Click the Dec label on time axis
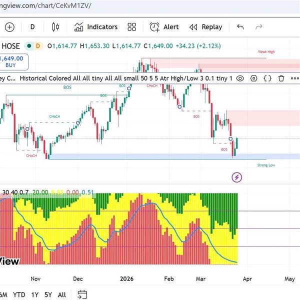This screenshot has width=300, height=300. click(78, 279)
